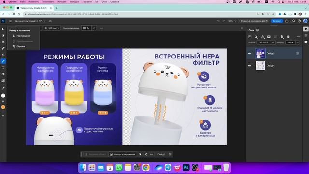
Task: Add a new layer with plus icon
Action: 250,37
